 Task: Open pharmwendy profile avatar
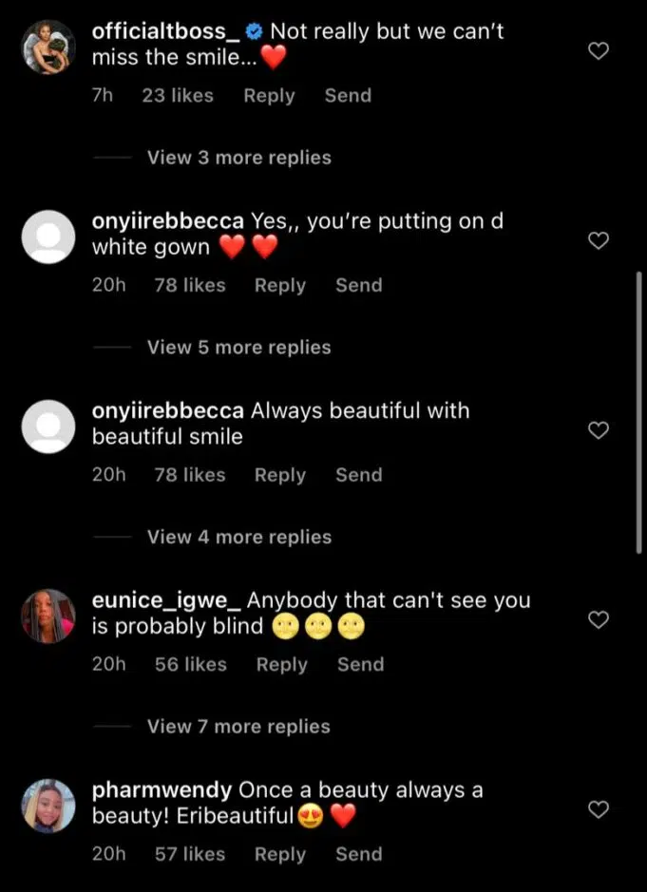(48, 807)
